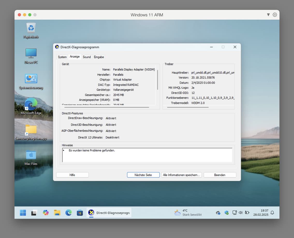Open File Explorer from the taskbar
This screenshot has width=294, height=238.
tap(57, 213)
